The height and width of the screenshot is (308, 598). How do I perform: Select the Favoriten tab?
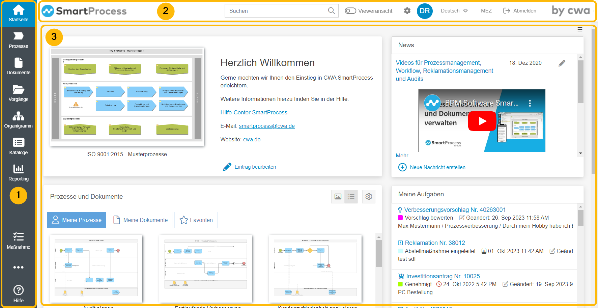click(196, 220)
